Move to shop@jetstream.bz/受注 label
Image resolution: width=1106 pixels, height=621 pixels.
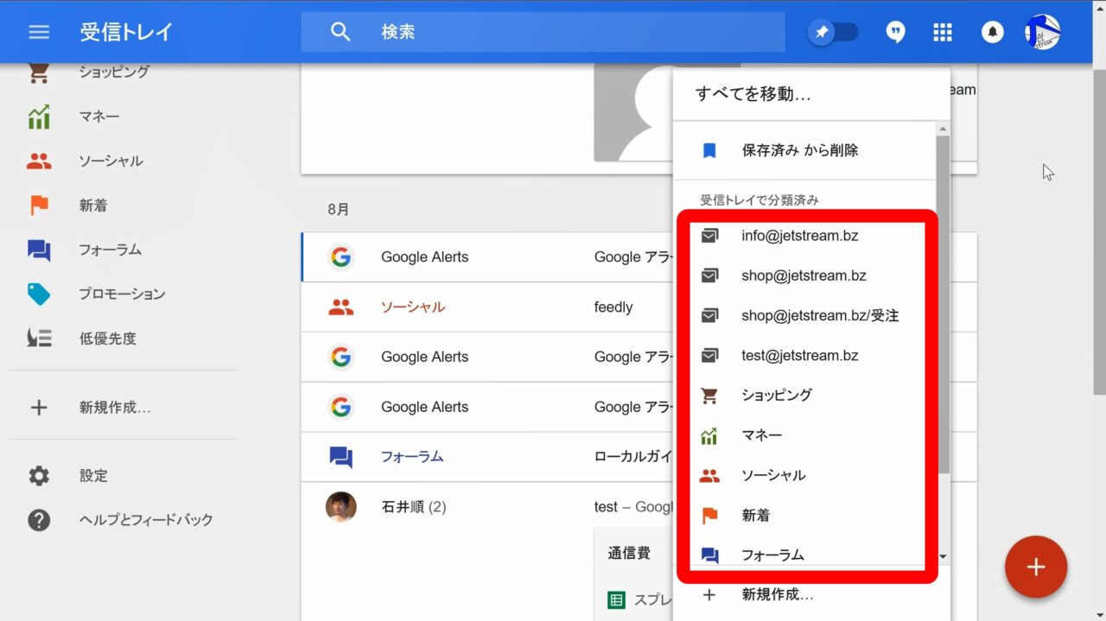pos(819,315)
